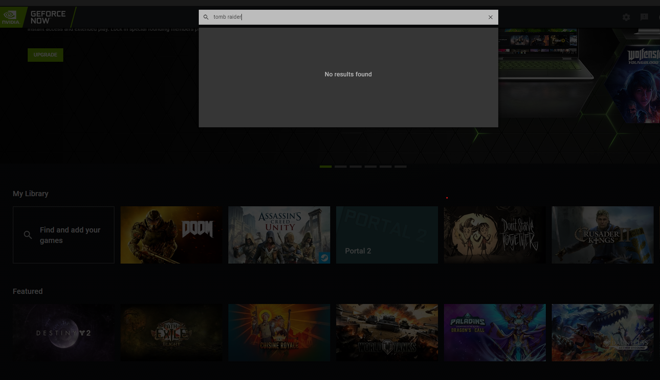Click the My Library heading
The image size is (660, 380).
coord(31,194)
